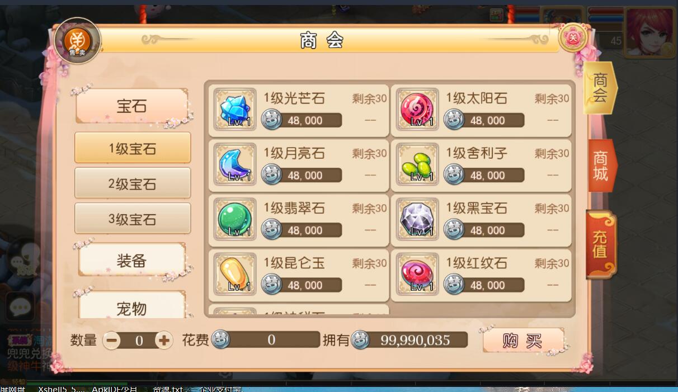Decrease quantity with the minus button
The width and height of the screenshot is (678, 392).
(111, 340)
